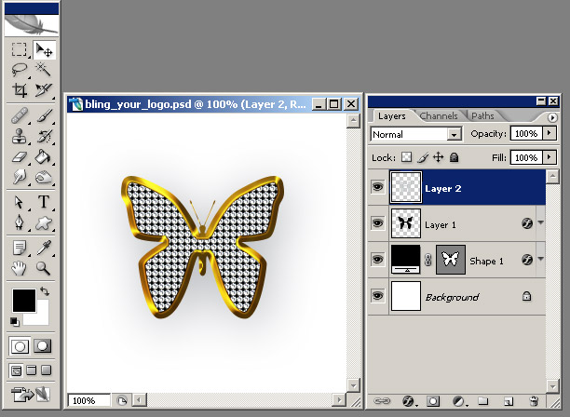
Task: Toggle lock position
Action: point(439,157)
